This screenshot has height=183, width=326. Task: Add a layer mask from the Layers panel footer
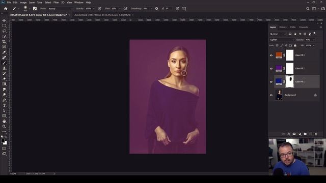tap(294, 134)
